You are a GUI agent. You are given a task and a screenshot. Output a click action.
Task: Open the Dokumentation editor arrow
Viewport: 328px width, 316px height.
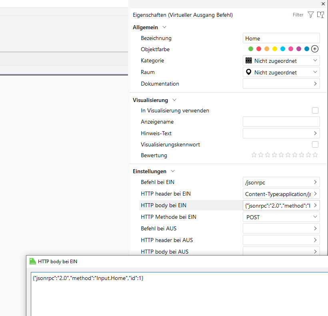[315, 84]
